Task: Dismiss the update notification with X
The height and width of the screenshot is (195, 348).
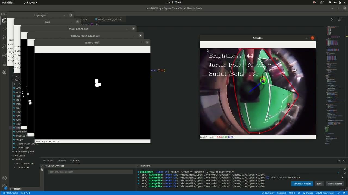Action: click(342, 178)
